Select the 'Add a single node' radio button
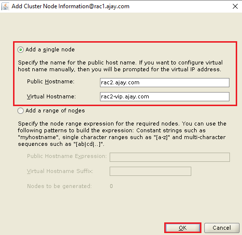 tap(20, 49)
